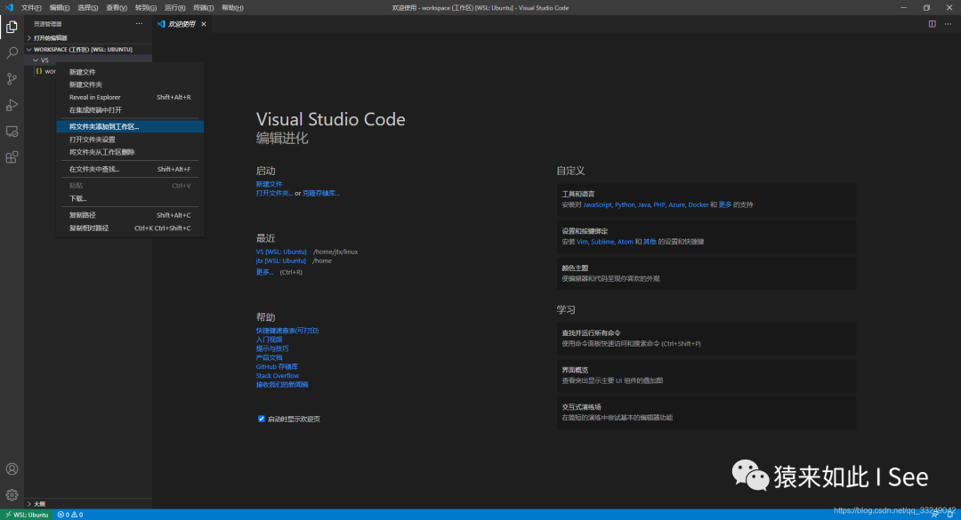Choose 打开文件夹设置 menu entry
The height and width of the screenshot is (520, 961).
[130, 140]
